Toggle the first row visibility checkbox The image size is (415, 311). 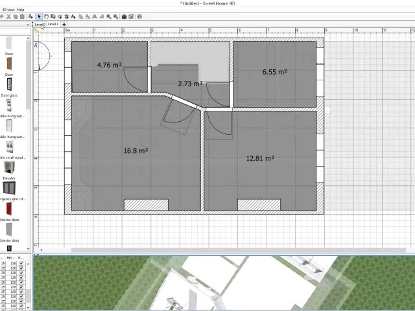point(21,264)
